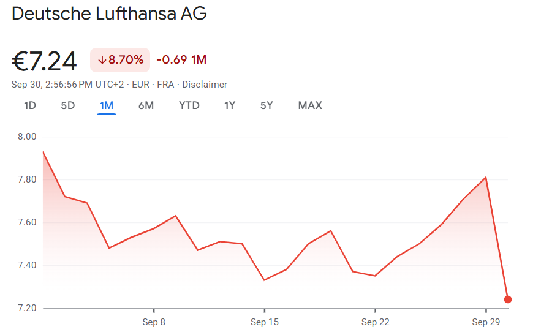Open the YTD range tab
541x335 pixels.
click(x=189, y=105)
